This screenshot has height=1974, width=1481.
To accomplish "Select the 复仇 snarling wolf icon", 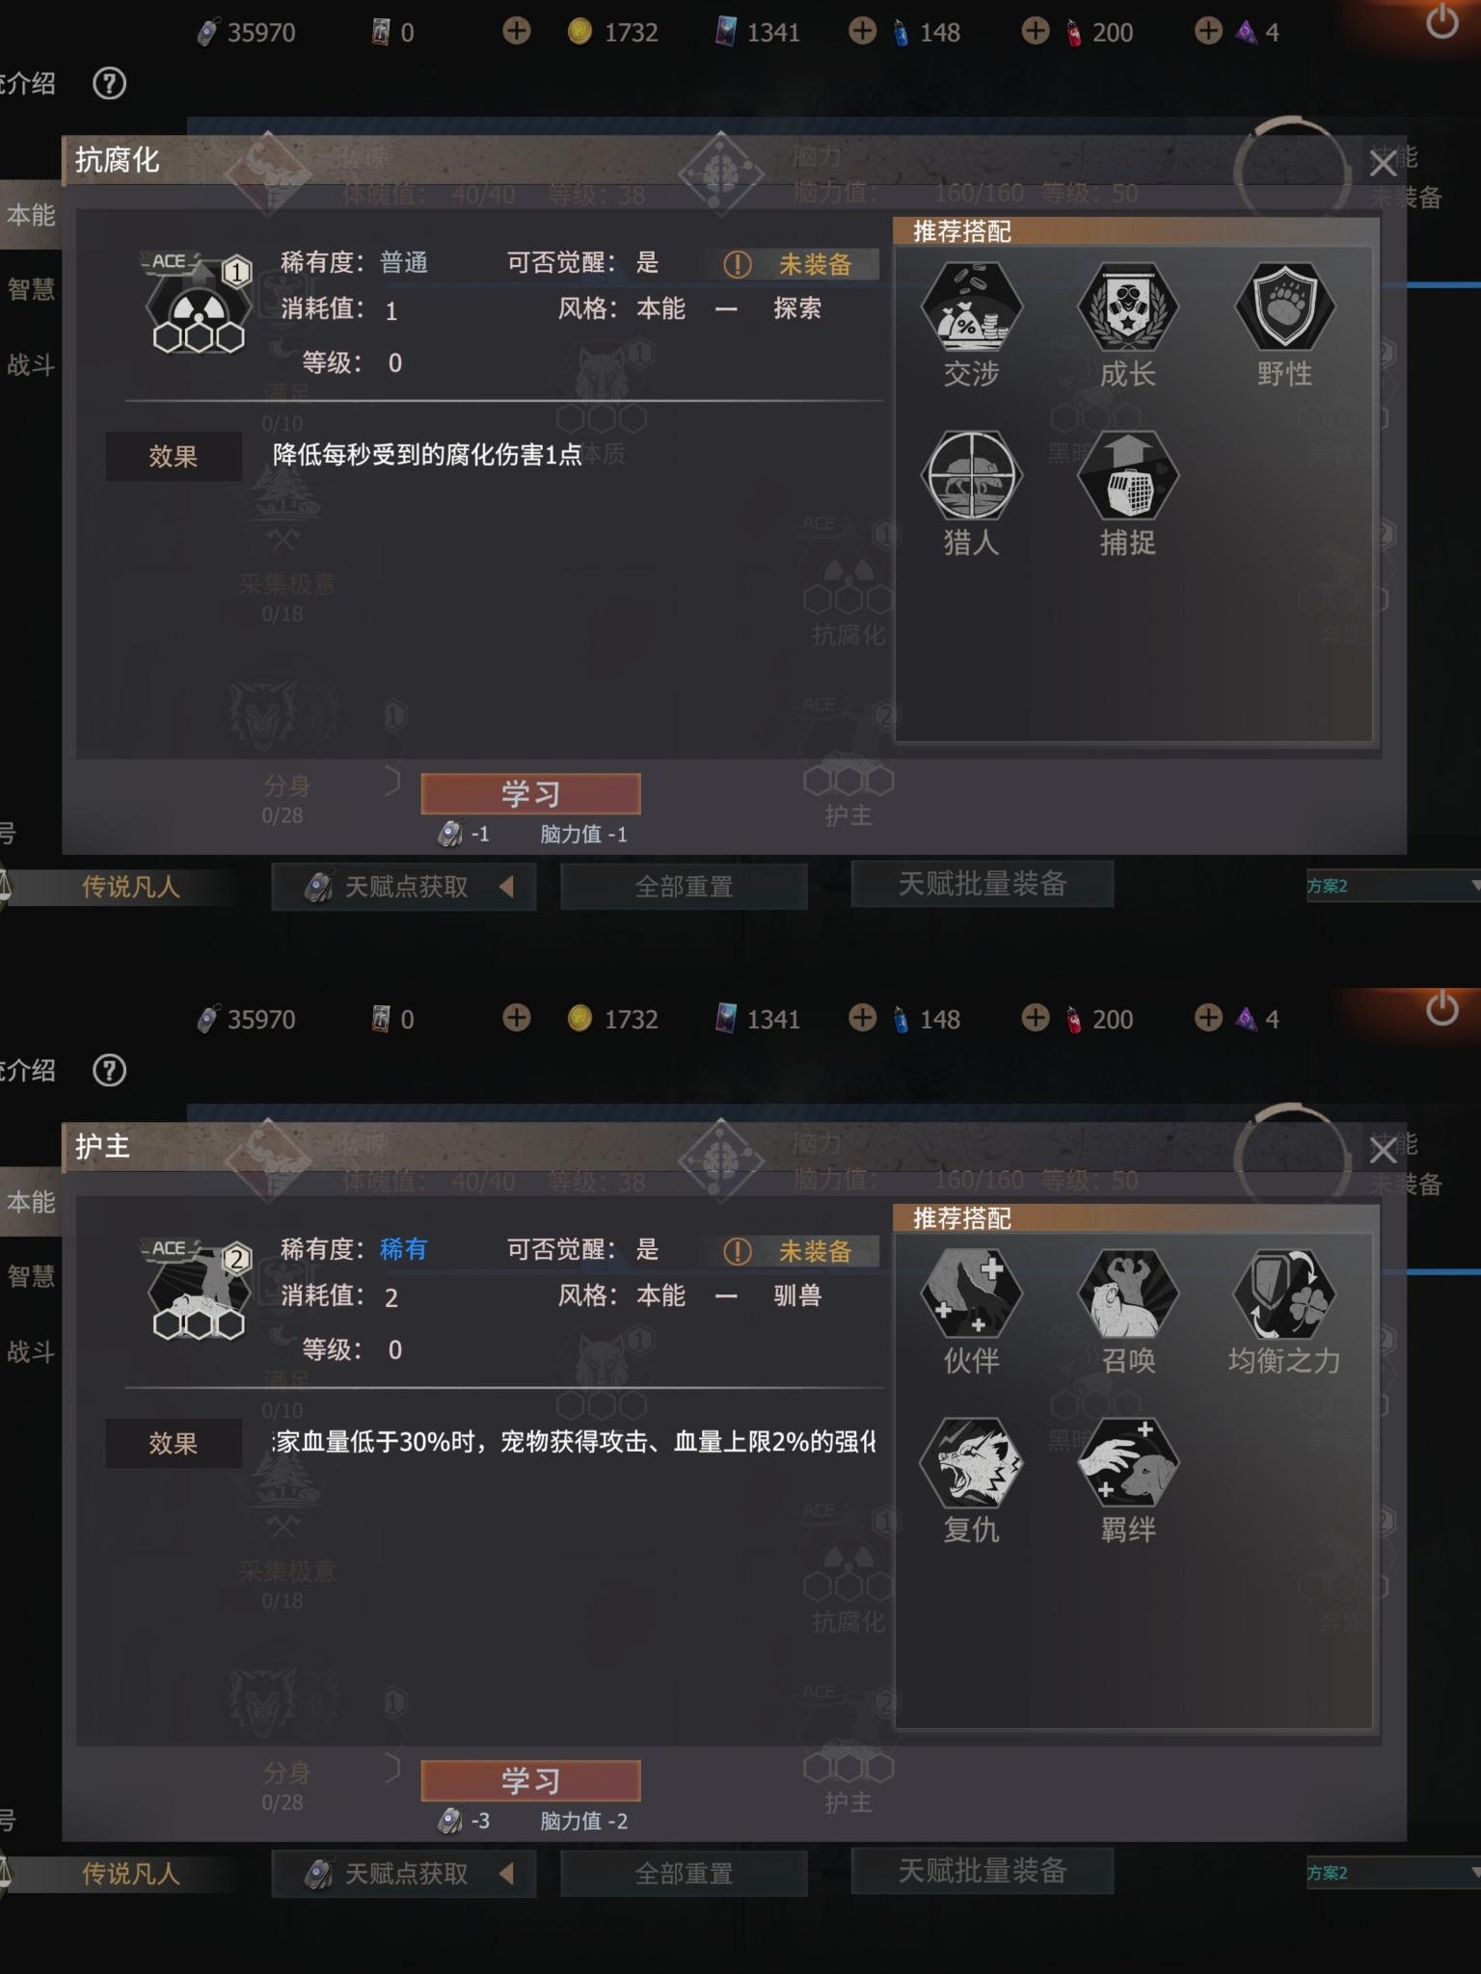I will 971,1463.
